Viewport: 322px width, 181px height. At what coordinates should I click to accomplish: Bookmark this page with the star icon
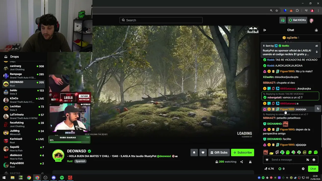[x=277, y=11]
